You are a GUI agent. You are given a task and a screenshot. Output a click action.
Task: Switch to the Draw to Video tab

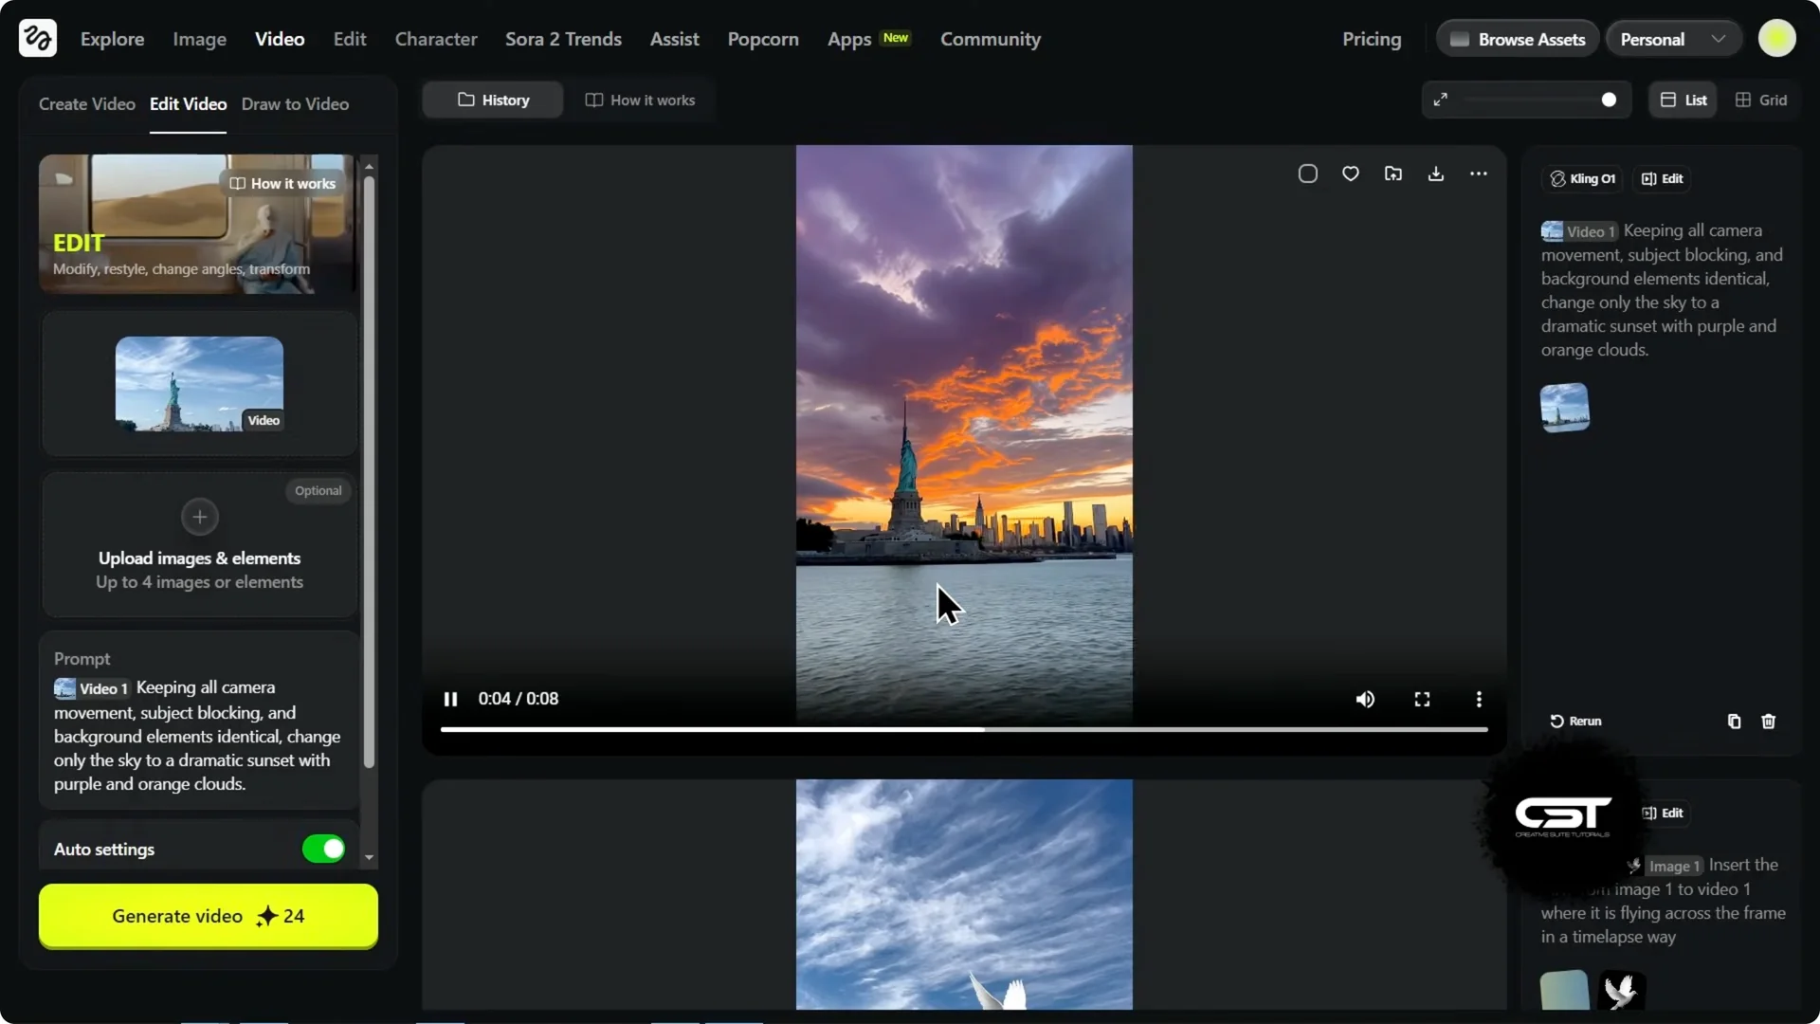click(295, 104)
